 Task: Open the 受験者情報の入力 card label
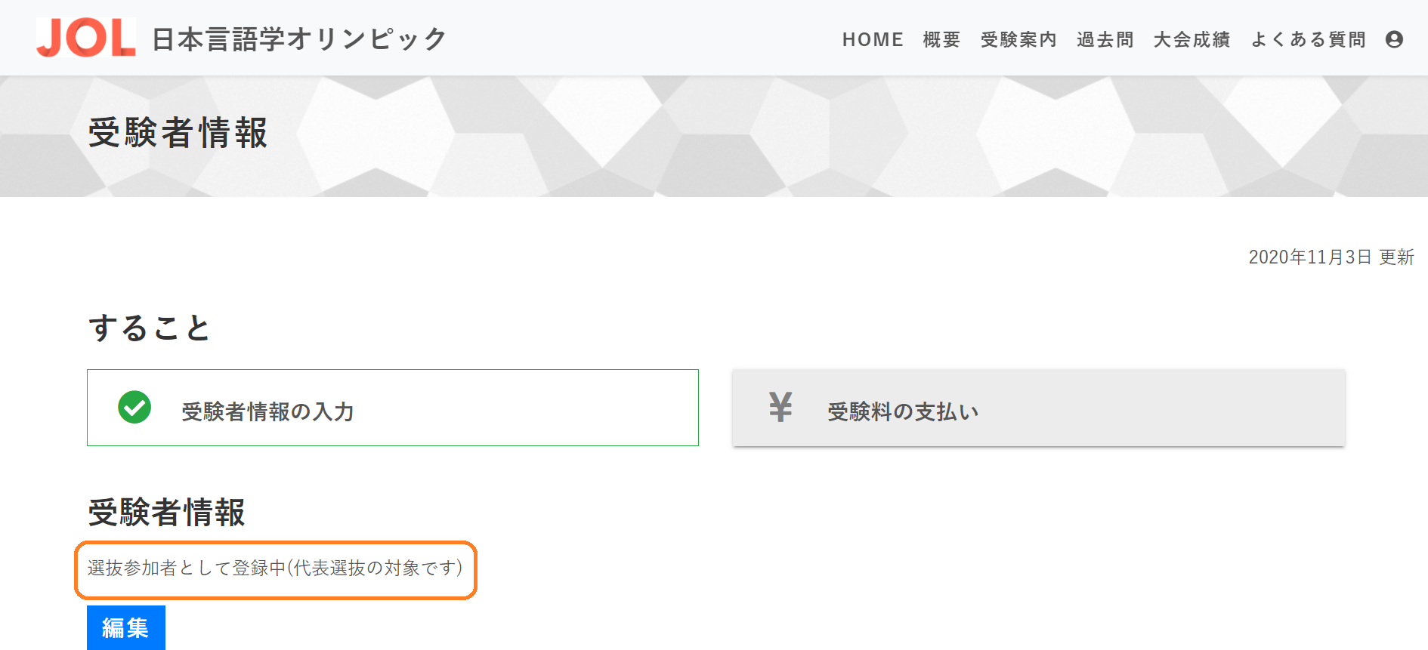pyautogui.click(x=267, y=411)
